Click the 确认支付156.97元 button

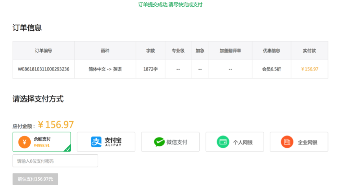(x=35, y=179)
